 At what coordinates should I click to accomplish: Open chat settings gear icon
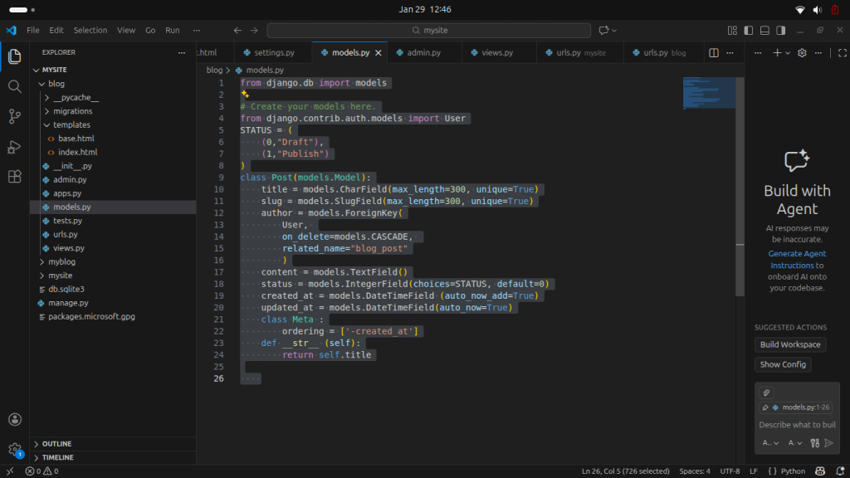tap(802, 52)
